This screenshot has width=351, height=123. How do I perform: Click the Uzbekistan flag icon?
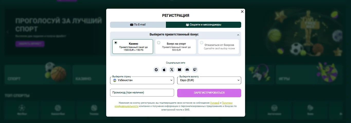(115, 80)
